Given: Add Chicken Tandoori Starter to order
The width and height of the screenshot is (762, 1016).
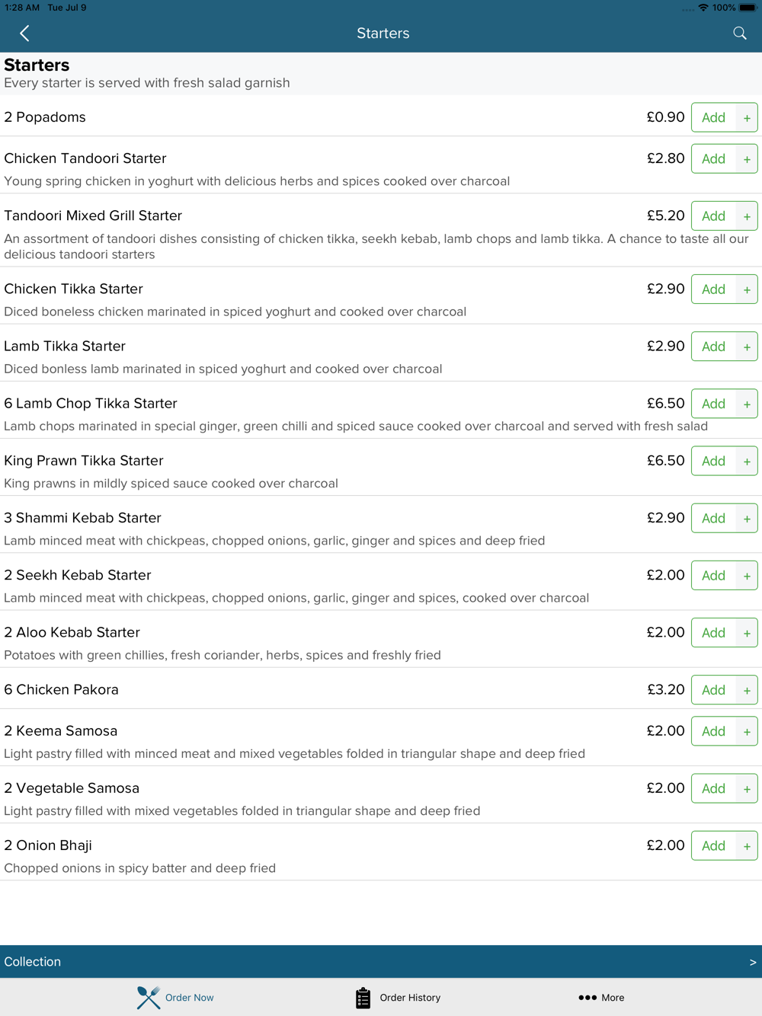Looking at the screenshot, I should [713, 159].
